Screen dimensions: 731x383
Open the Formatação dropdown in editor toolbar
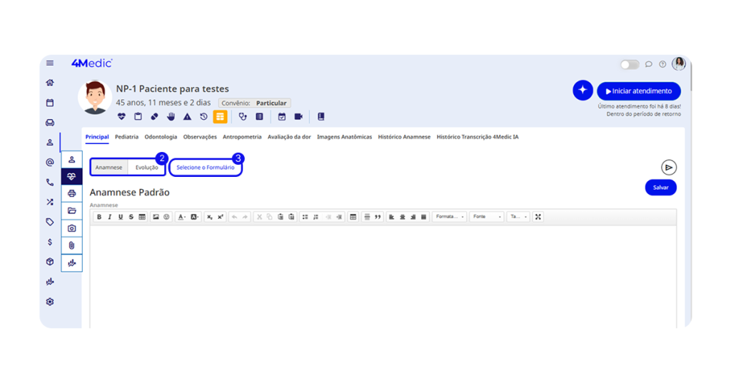click(x=449, y=217)
